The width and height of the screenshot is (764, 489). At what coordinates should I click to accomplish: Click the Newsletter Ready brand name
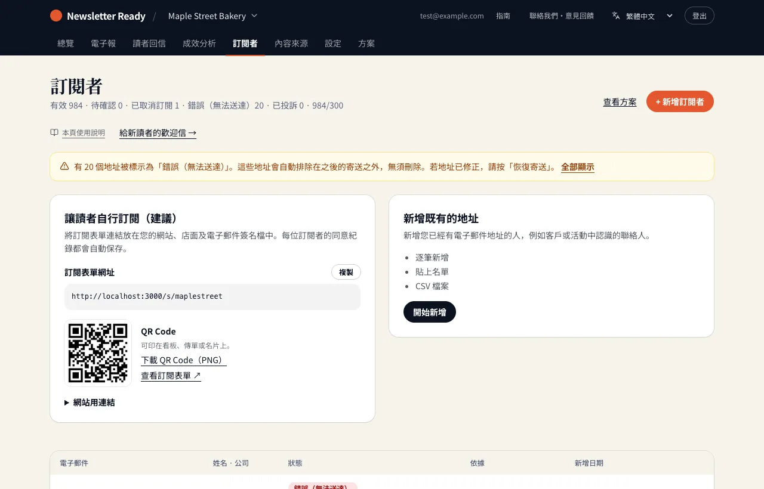click(106, 16)
